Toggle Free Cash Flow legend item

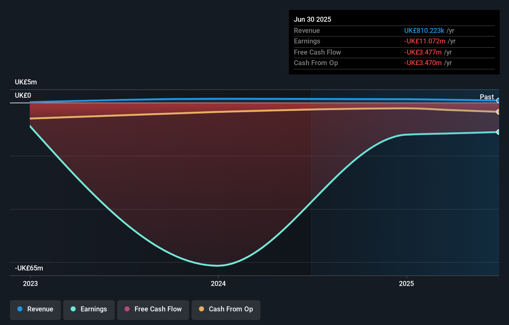[153, 309]
